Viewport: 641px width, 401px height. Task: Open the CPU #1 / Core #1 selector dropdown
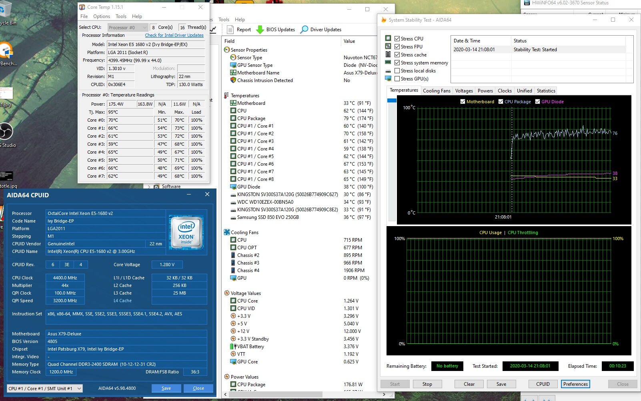(x=45, y=388)
